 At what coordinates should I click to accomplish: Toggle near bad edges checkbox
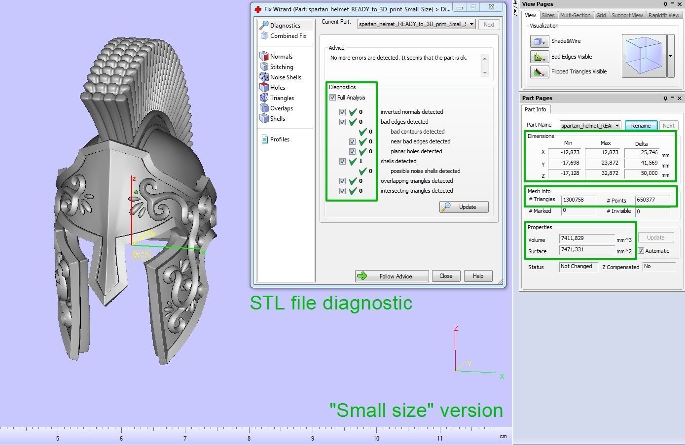(x=352, y=141)
